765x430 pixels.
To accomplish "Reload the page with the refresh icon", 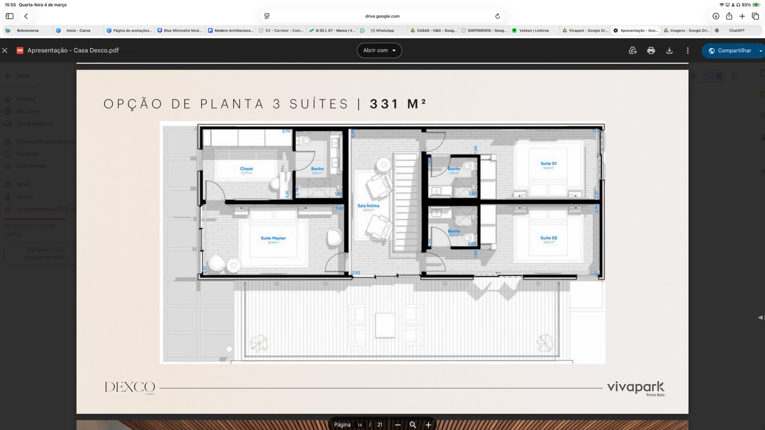I will pos(498,16).
